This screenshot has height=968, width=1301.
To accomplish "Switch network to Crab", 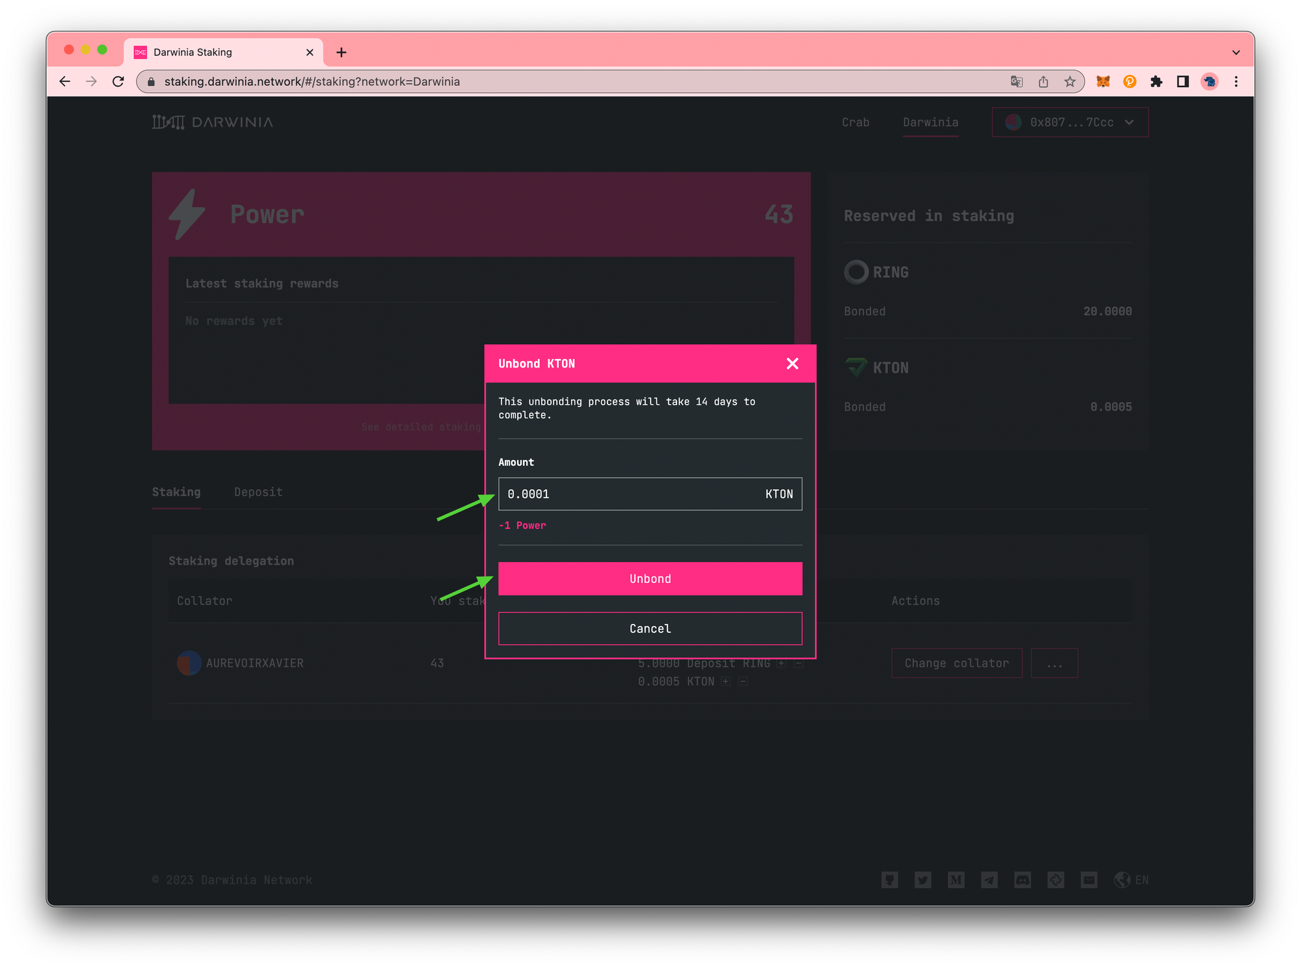I will coord(855,122).
